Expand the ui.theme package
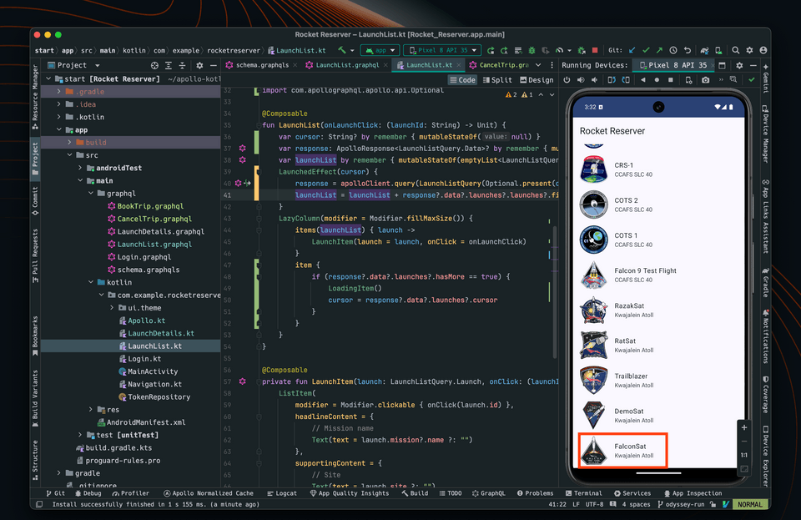Viewport: 801px width, 520px height. (112, 307)
